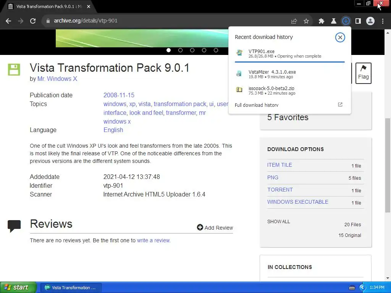
Task: Download the WINDOWS EXECUTABLE file
Action: tap(298, 202)
